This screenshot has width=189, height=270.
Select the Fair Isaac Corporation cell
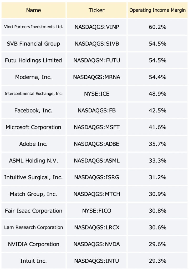(x=33, y=211)
